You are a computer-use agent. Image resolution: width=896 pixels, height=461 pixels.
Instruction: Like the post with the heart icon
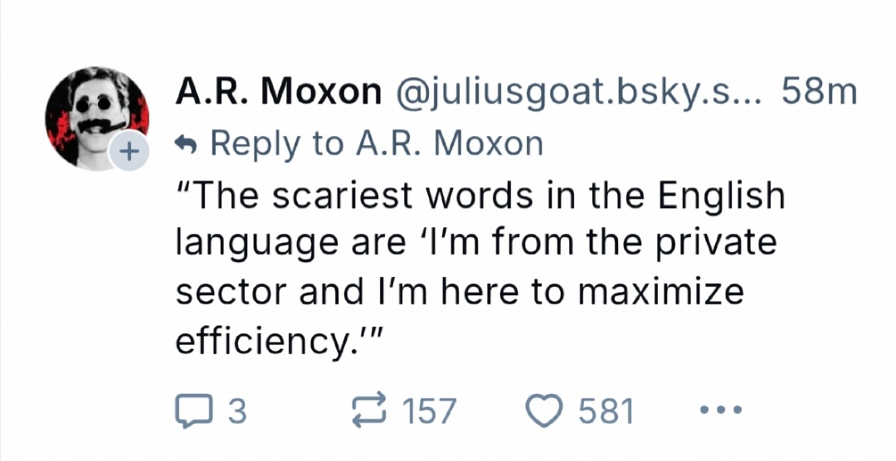point(544,410)
